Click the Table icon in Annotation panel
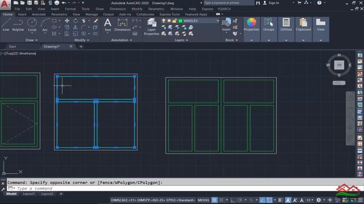364x204 pixels. click(x=135, y=34)
